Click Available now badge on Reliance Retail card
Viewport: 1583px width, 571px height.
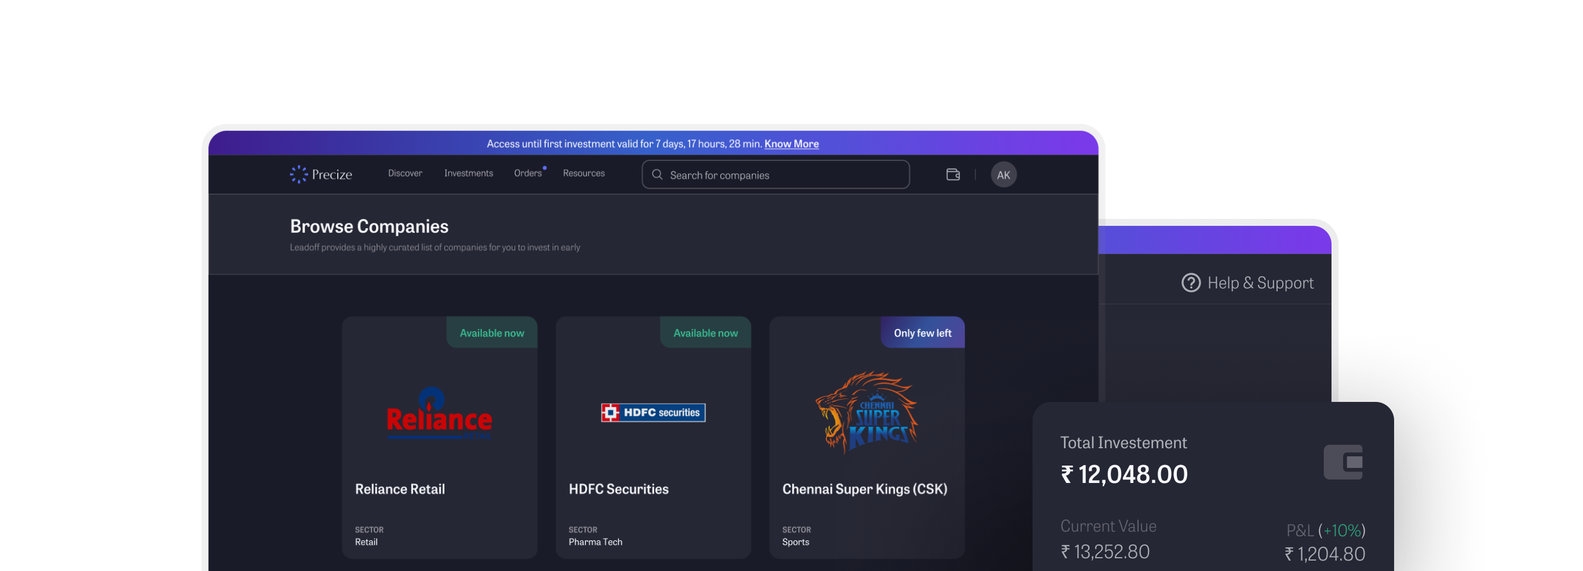click(x=491, y=333)
